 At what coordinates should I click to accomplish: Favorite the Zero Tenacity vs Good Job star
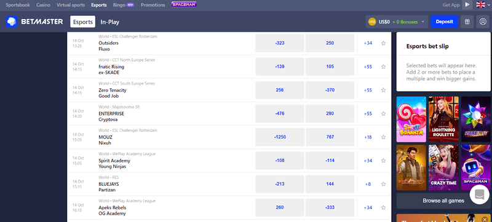383,90
